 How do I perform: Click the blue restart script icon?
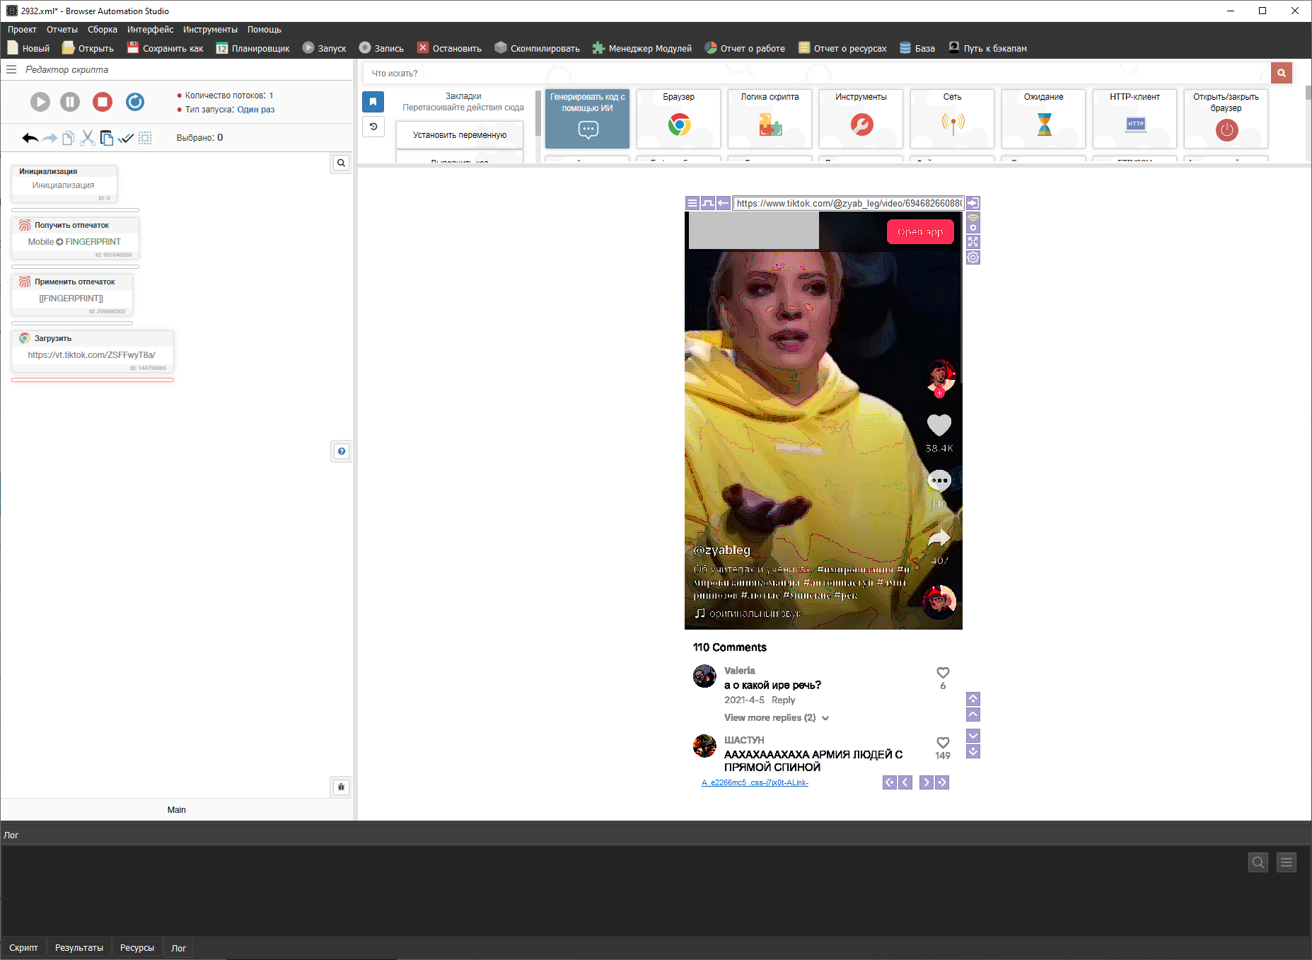(x=135, y=102)
